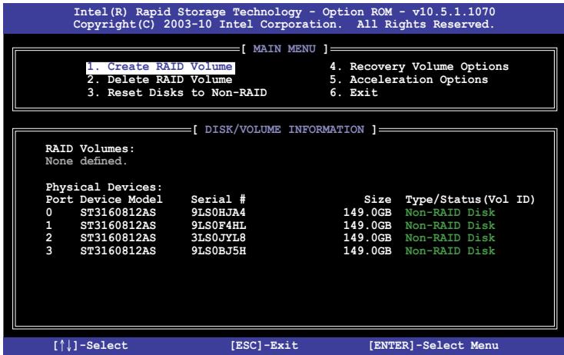Click the Type/Status(Vol ID) column header

[x=470, y=200]
